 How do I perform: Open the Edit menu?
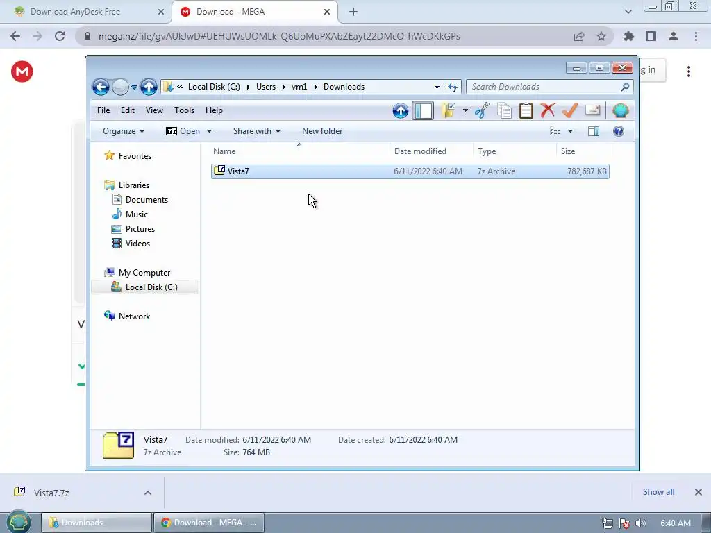click(x=128, y=110)
